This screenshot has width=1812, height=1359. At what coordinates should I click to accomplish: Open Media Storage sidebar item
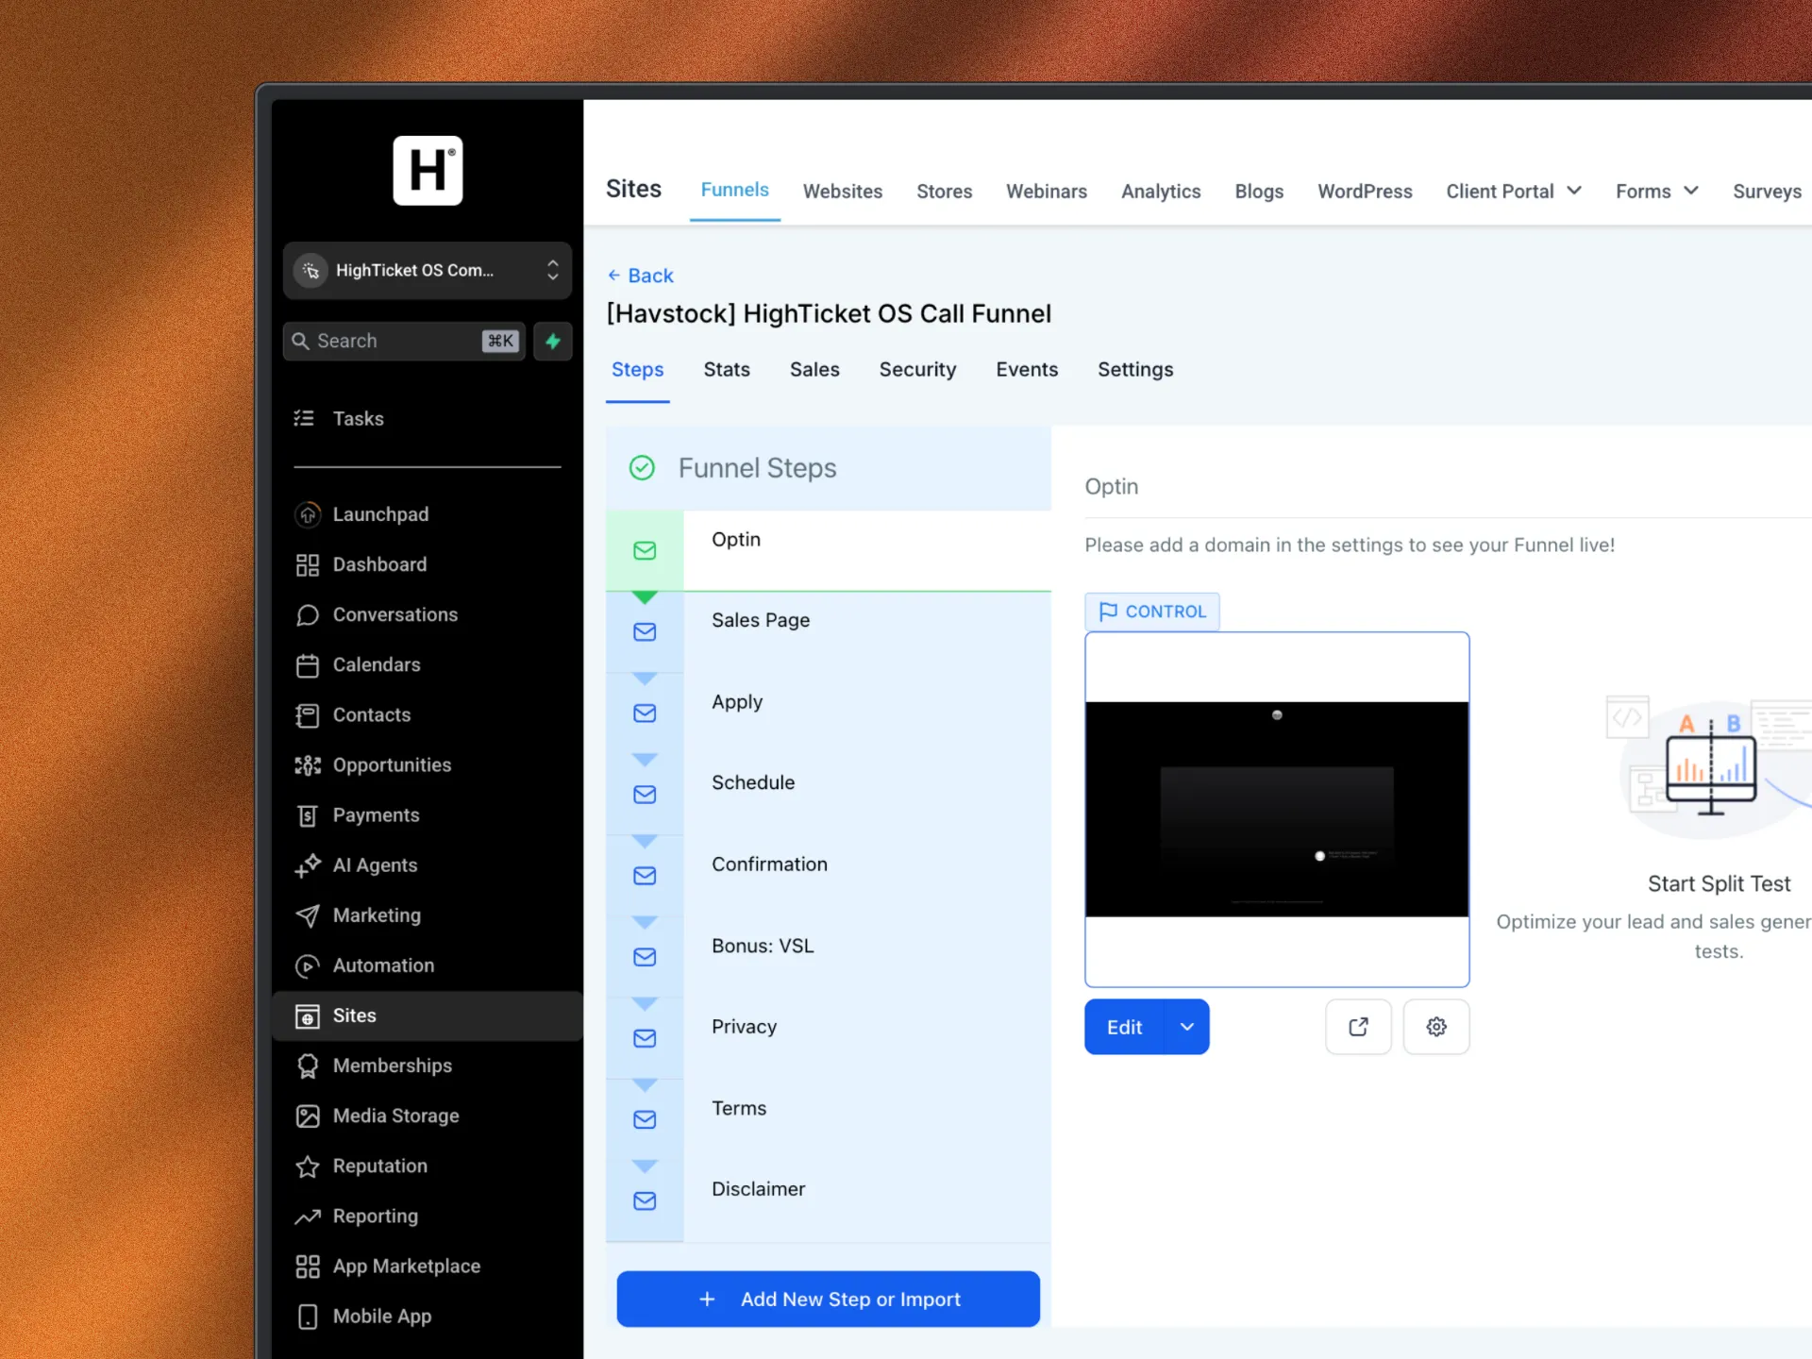coord(395,1116)
